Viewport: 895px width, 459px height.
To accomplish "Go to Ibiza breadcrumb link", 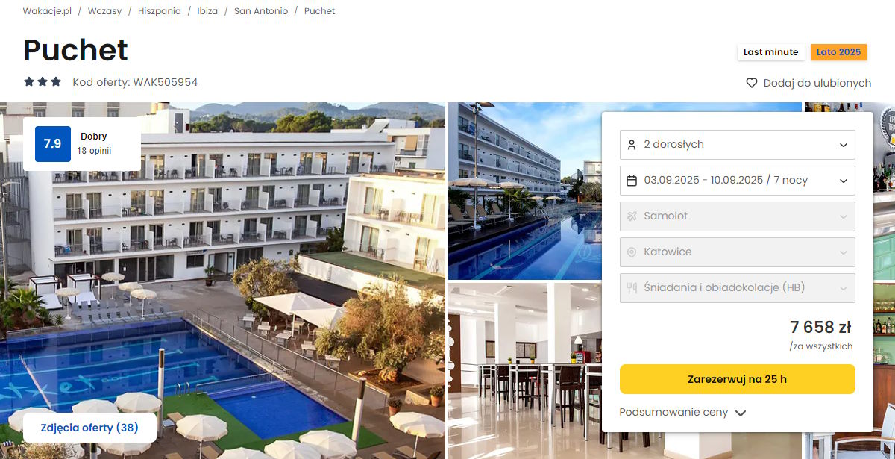I will pos(207,11).
